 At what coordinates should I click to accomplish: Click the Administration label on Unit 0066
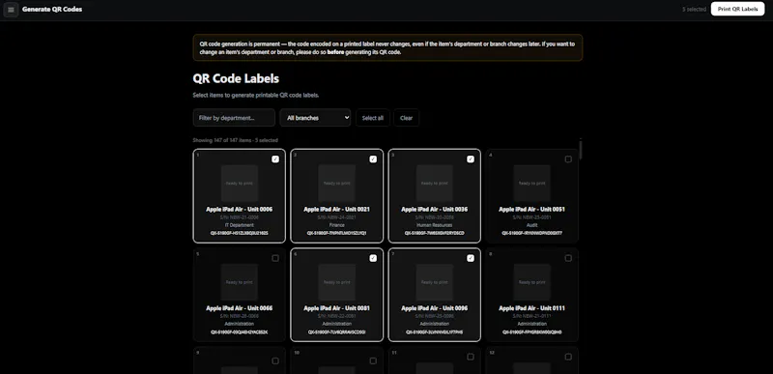(x=239, y=325)
